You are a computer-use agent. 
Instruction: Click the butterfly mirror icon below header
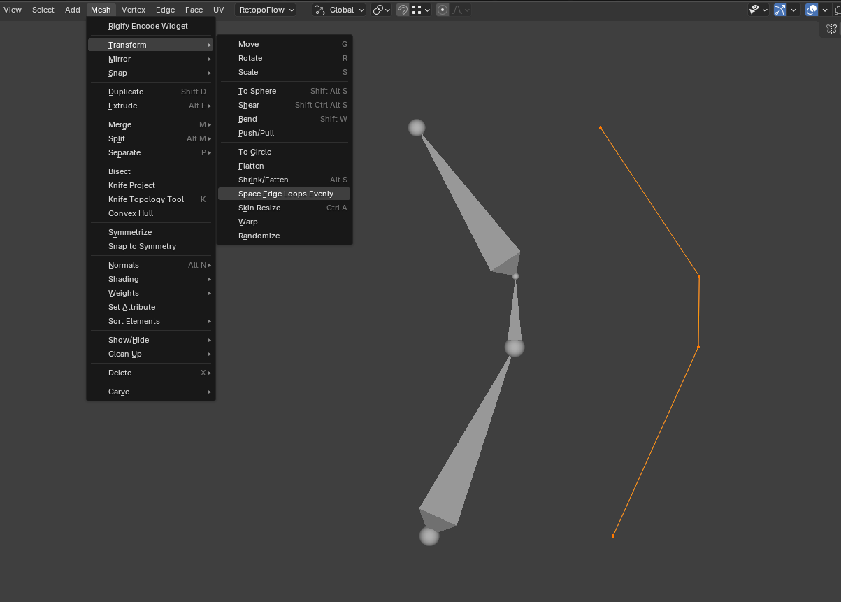click(x=831, y=29)
